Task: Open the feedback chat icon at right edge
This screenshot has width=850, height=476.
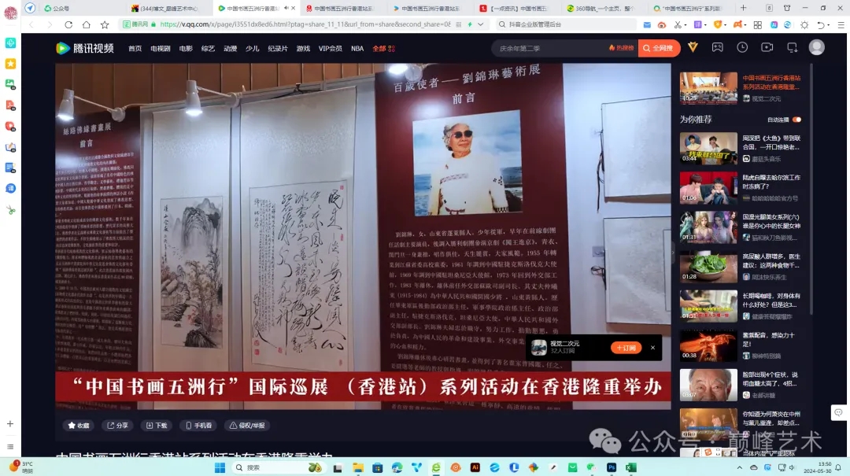Action: (x=839, y=412)
